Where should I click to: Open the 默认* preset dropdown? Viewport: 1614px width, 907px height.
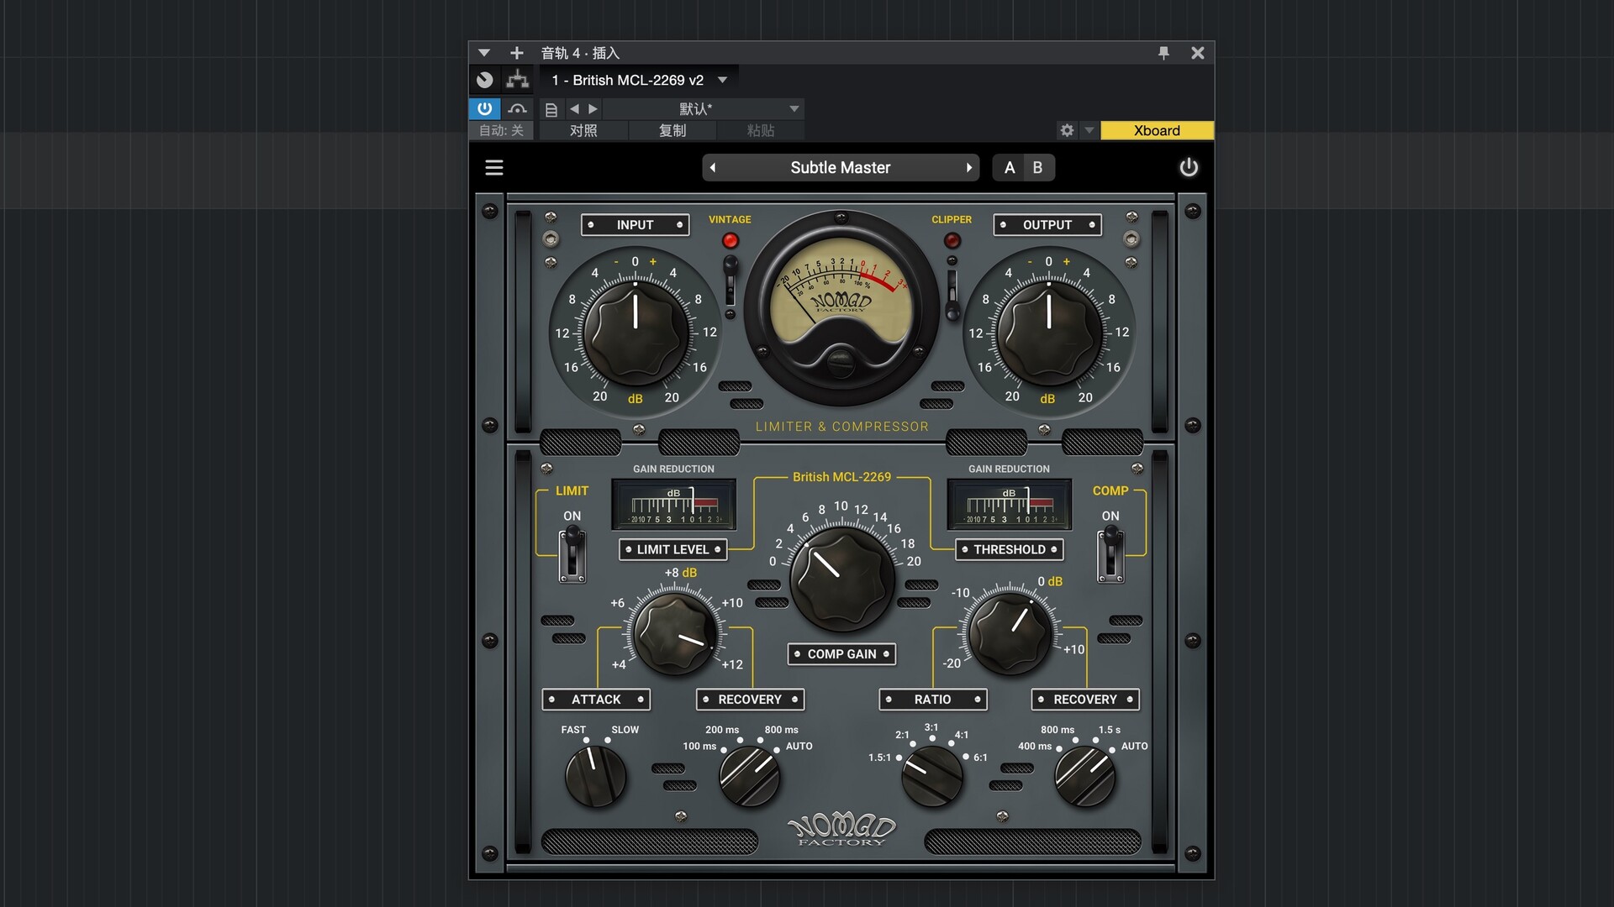(x=704, y=109)
